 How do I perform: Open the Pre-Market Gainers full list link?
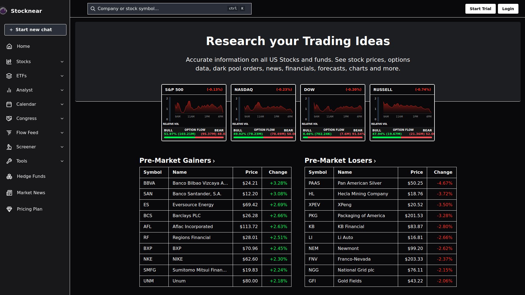click(177, 161)
